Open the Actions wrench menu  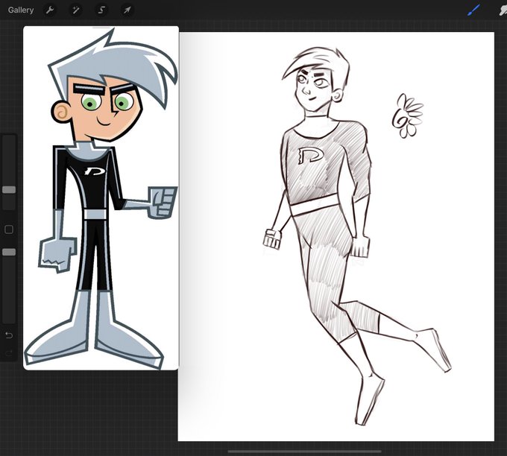tap(50, 10)
